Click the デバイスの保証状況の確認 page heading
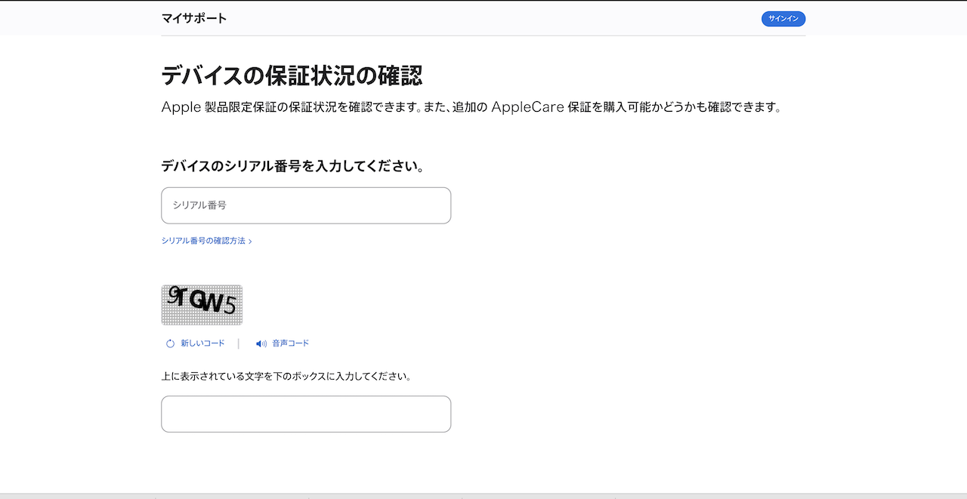The image size is (967, 499). click(x=292, y=75)
